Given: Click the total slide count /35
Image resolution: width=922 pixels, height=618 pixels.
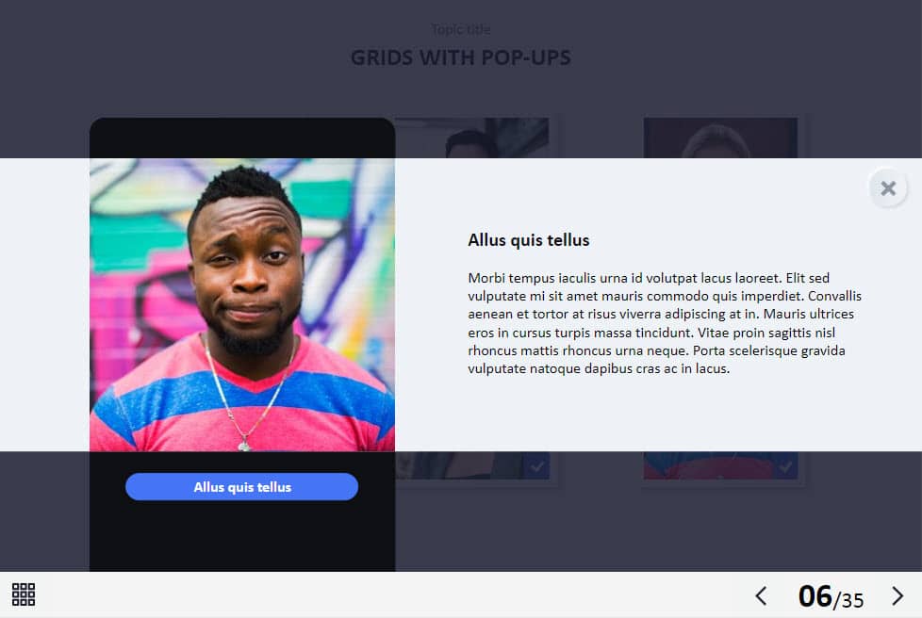Looking at the screenshot, I should (x=848, y=600).
